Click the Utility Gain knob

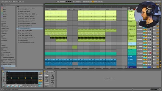click(53, 77)
